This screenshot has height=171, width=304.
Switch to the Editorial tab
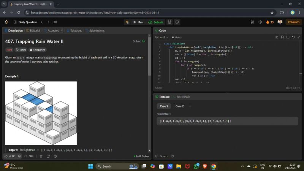click(x=33, y=30)
